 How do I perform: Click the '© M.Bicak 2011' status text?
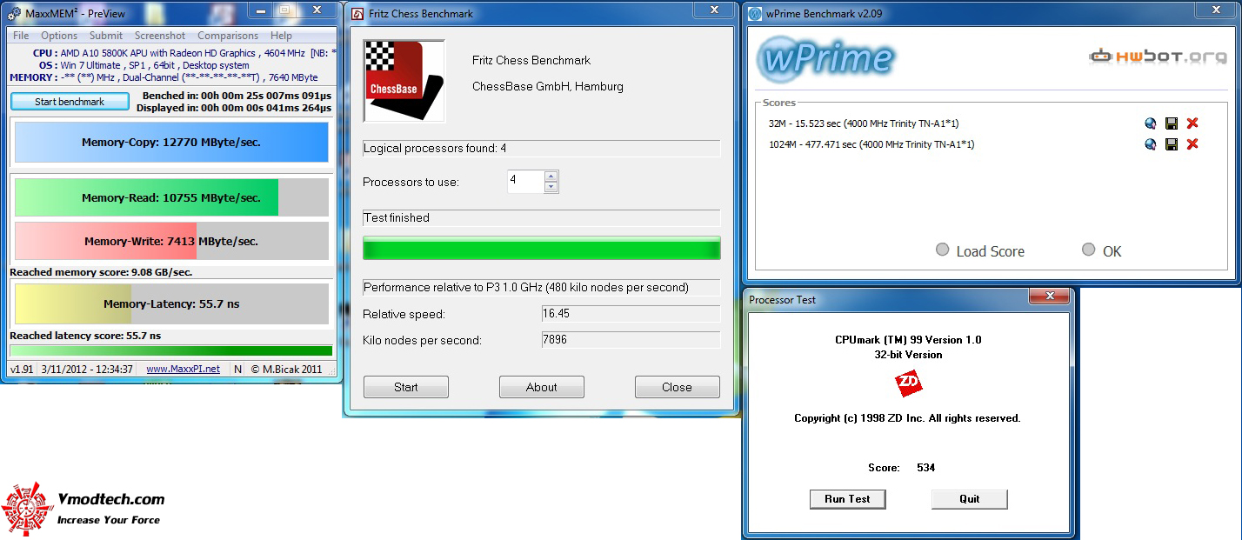[286, 370]
